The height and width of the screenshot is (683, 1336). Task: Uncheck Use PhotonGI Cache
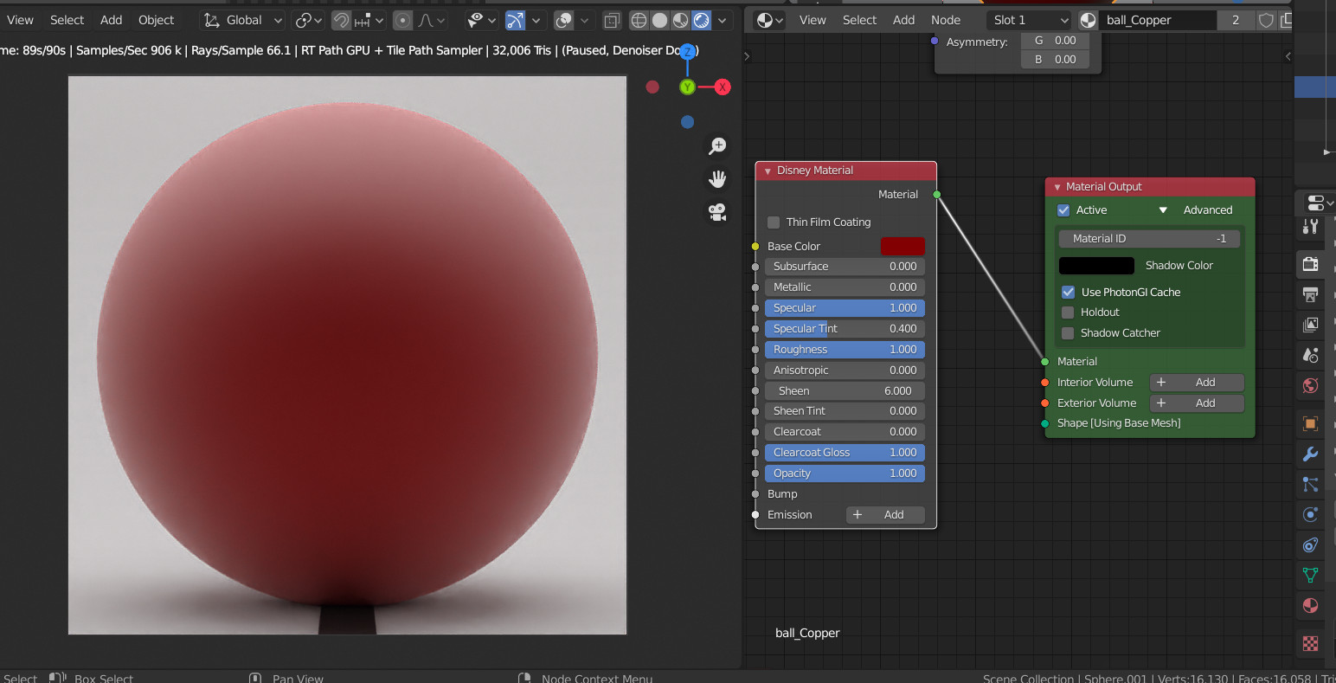[1068, 292]
